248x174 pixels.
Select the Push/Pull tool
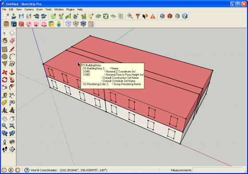click(x=12, y=72)
